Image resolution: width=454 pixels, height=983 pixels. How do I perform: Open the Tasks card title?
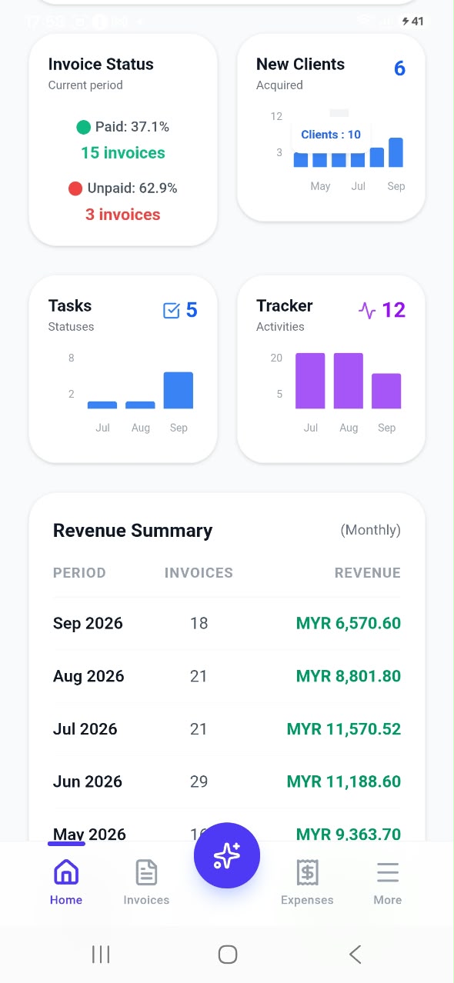(70, 306)
